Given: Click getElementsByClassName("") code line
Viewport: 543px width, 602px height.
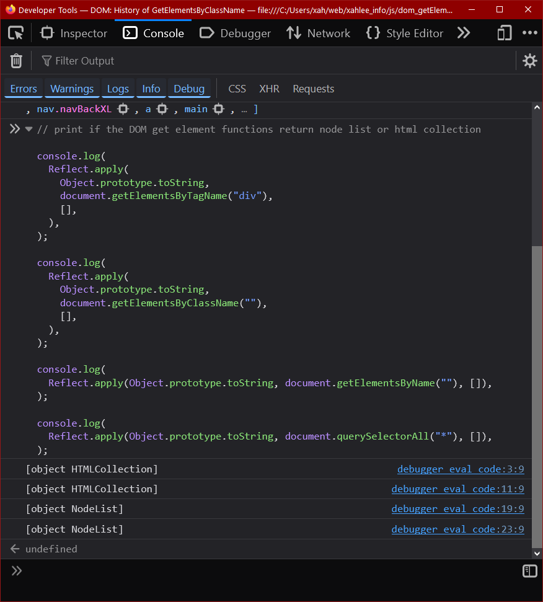Looking at the screenshot, I should [163, 303].
